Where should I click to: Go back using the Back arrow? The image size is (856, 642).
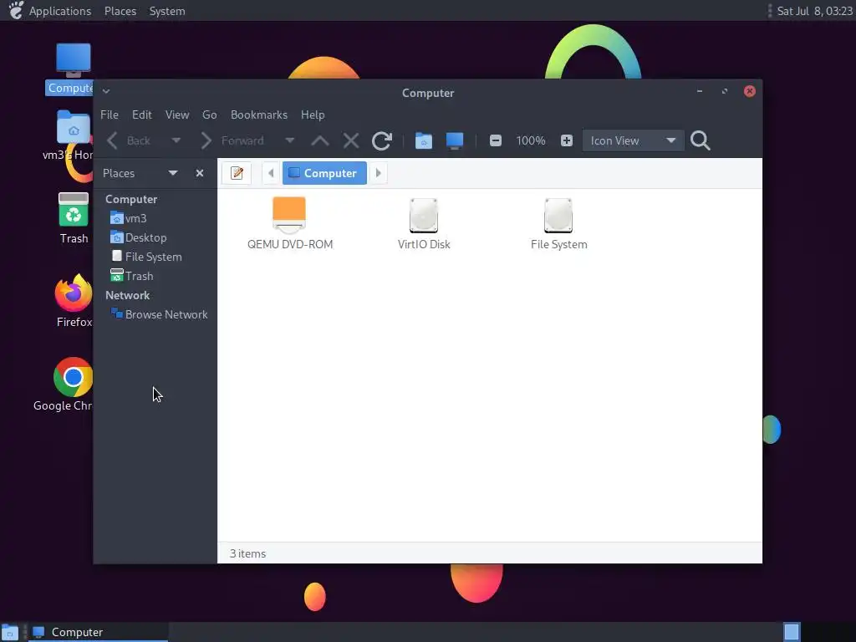point(128,140)
